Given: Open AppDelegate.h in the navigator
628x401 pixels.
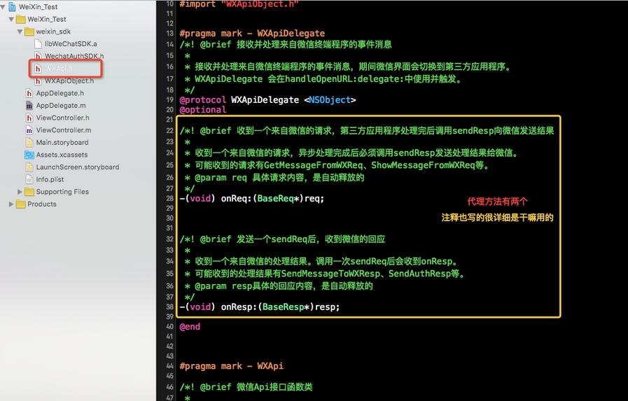Looking at the screenshot, I should tap(60, 93).
